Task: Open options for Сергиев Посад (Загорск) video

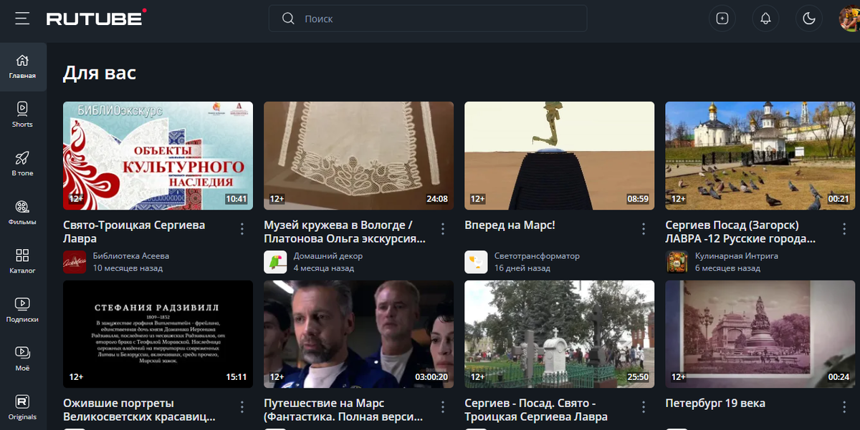Action: click(844, 229)
